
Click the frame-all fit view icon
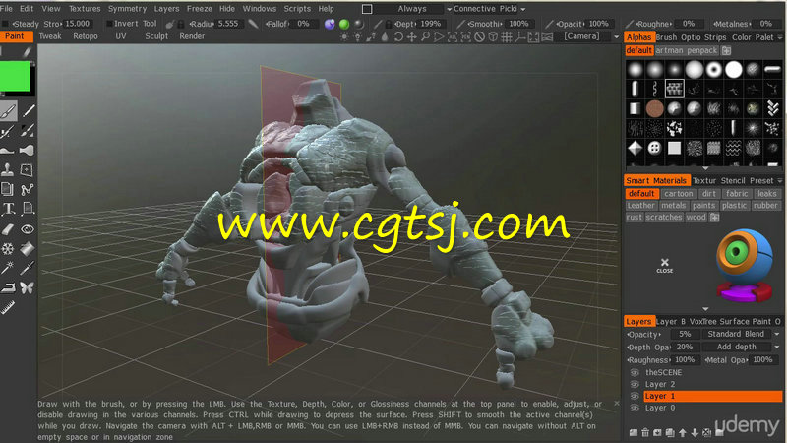point(533,36)
